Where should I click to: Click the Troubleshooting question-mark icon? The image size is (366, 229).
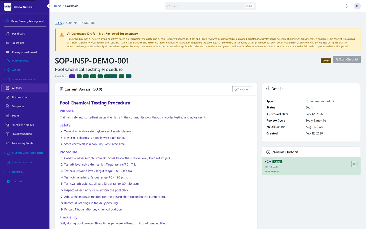[7, 134]
